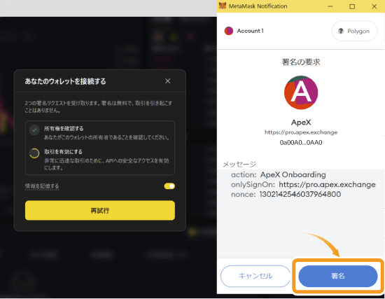The height and width of the screenshot is (299, 385).
Task: Click the blue 署名 sign button
Action: point(338,276)
